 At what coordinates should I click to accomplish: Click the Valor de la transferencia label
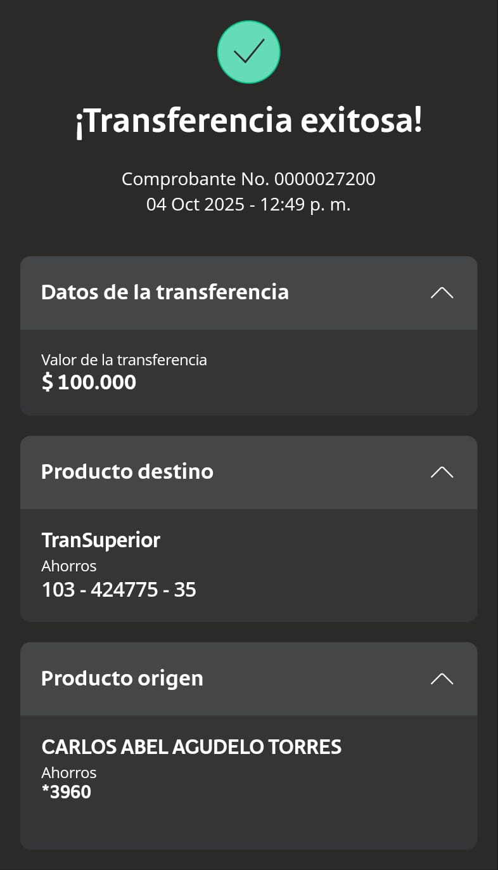coord(124,360)
